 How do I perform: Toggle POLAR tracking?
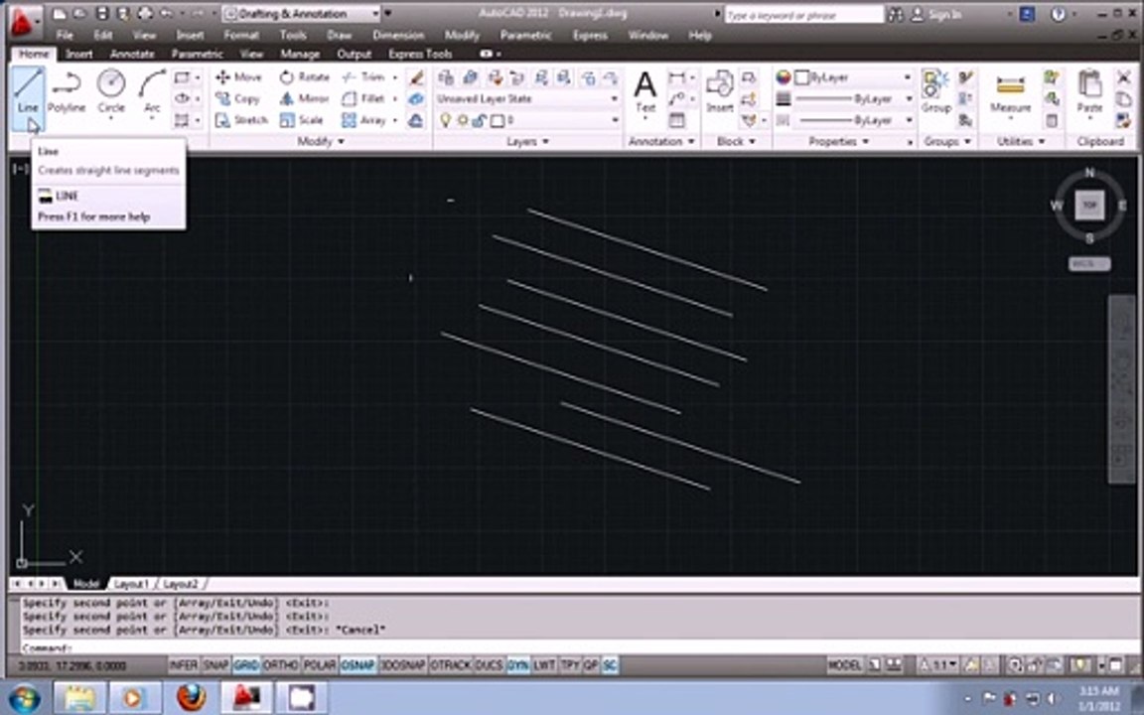(x=320, y=664)
